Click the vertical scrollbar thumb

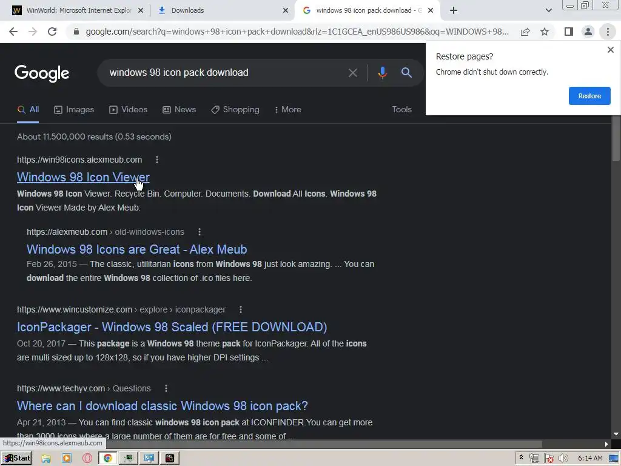point(616,139)
